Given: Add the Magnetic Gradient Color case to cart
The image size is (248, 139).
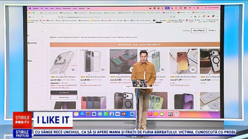Looking at the screenshot, I should tap(193, 69).
